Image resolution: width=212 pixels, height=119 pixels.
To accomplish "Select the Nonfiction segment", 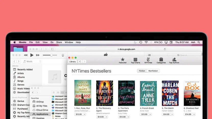I will 153,71.
